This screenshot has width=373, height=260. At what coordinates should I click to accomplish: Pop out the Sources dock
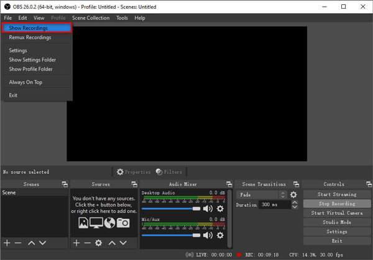[x=134, y=184]
